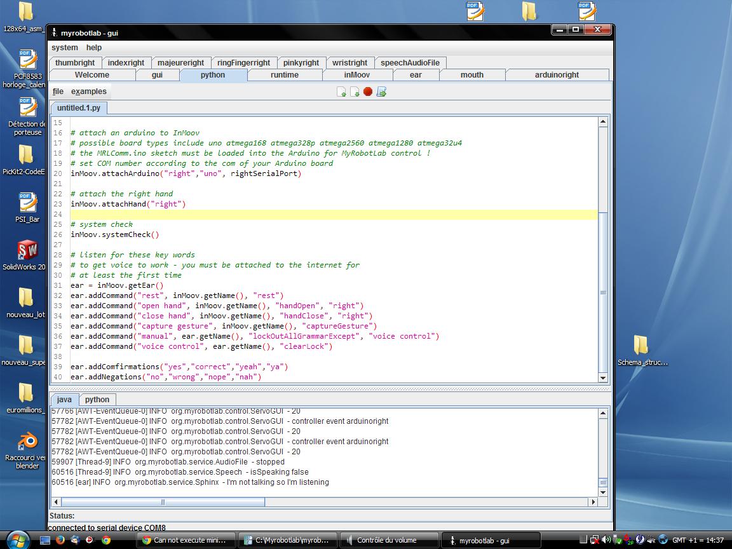Screen dimensions: 732x549
Task: Click the red stop script button
Action: coord(368,91)
